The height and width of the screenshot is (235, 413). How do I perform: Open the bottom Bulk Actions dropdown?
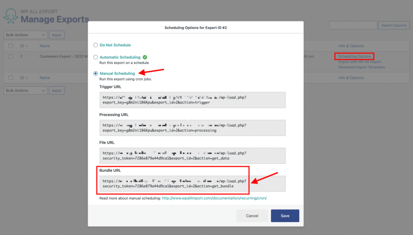coord(25,90)
